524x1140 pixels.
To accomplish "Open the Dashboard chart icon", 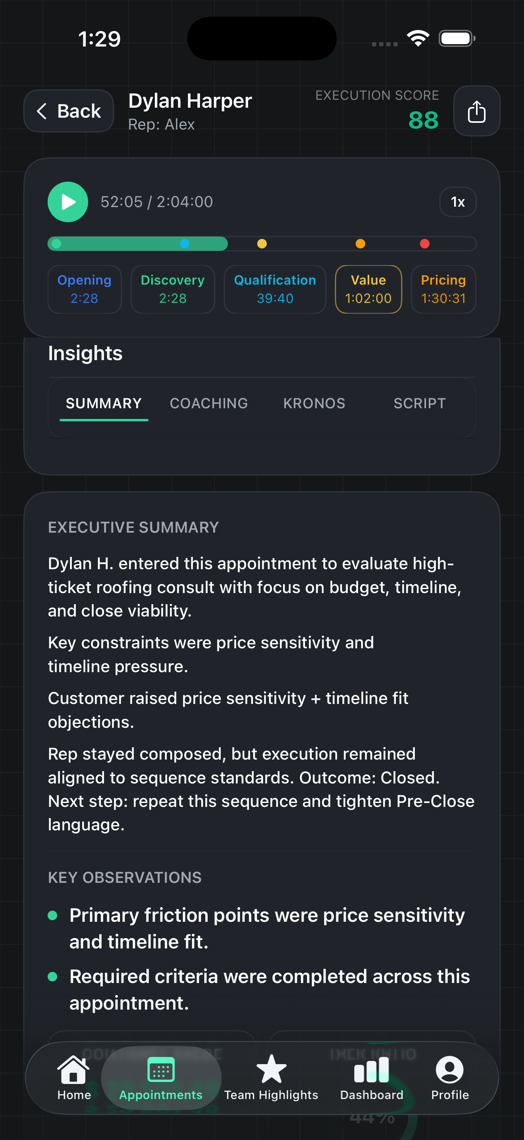I will tap(371, 1070).
